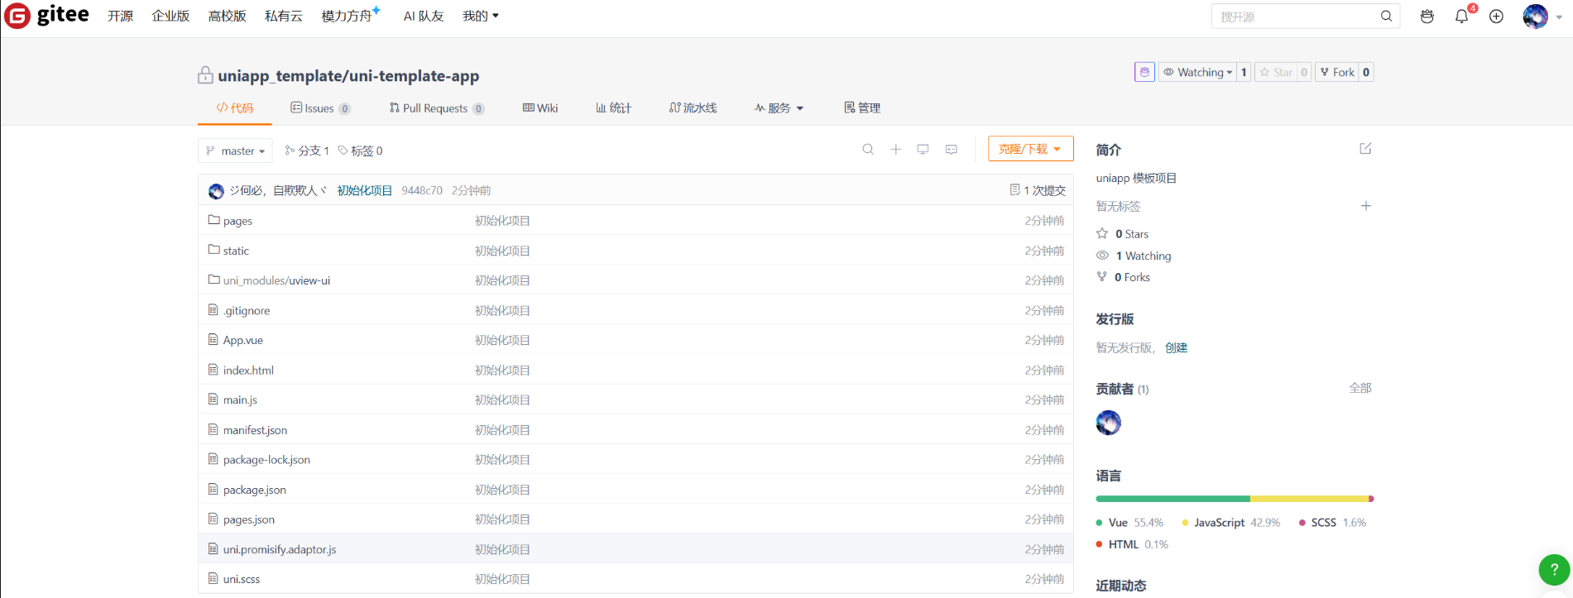This screenshot has height=598, width=1573.
Task: Click the languages color bar
Action: click(x=1235, y=499)
